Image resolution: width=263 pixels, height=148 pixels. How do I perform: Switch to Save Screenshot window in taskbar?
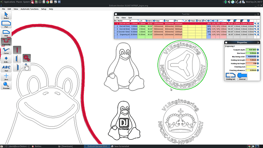122,146
